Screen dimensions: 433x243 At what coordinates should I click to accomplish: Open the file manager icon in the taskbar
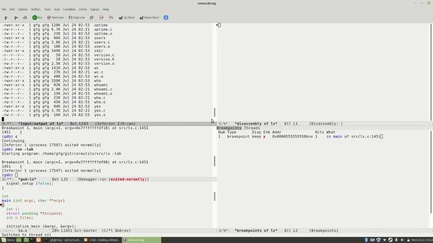click(26, 240)
